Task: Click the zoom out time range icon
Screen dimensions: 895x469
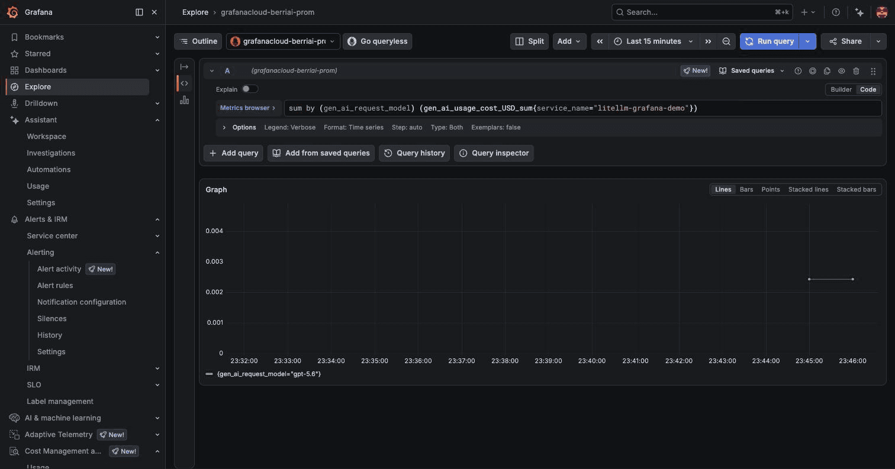Action: (x=726, y=41)
